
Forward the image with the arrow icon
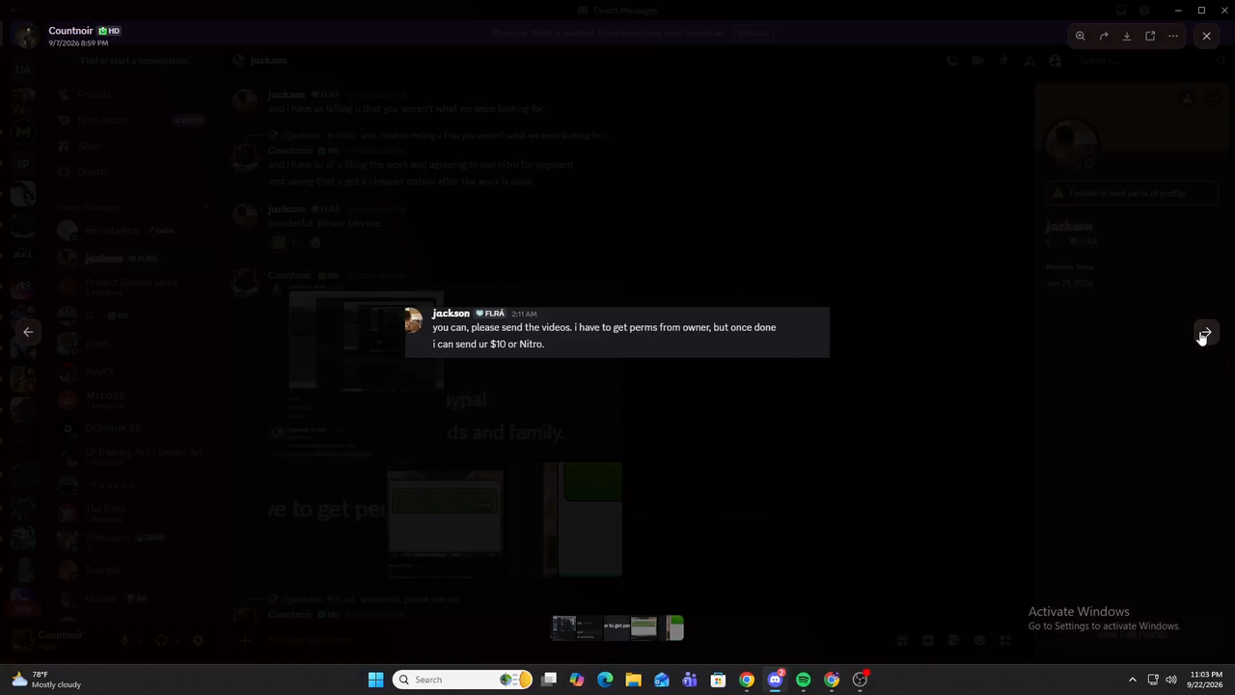pyautogui.click(x=1104, y=36)
